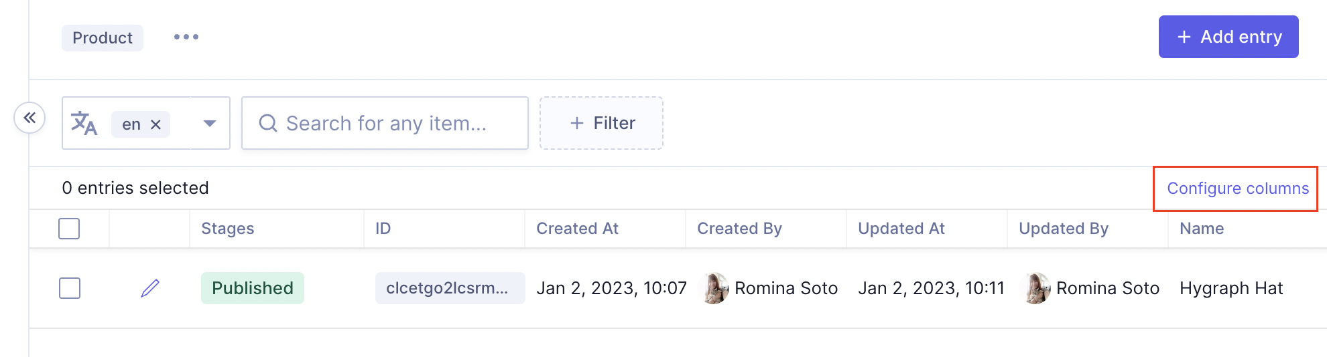The width and height of the screenshot is (1327, 357).
Task: Click the Stages column header
Action: click(x=227, y=229)
